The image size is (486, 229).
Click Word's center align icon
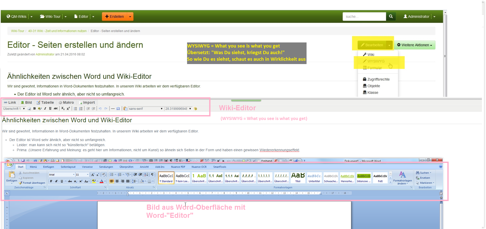tap(117, 181)
